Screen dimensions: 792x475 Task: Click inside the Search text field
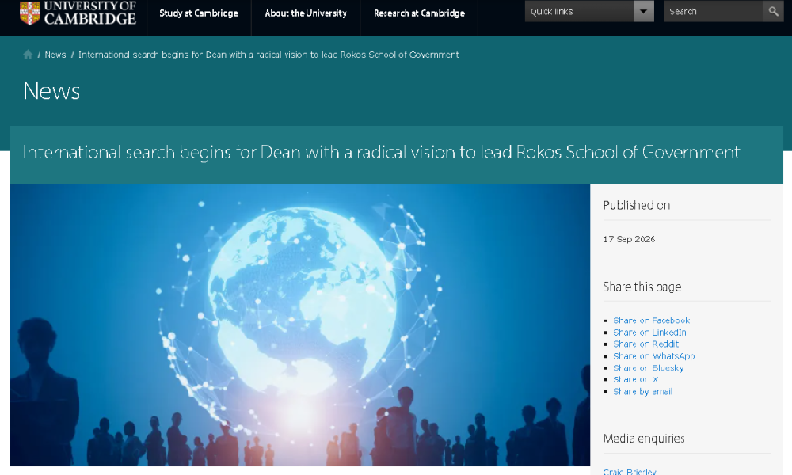click(713, 11)
